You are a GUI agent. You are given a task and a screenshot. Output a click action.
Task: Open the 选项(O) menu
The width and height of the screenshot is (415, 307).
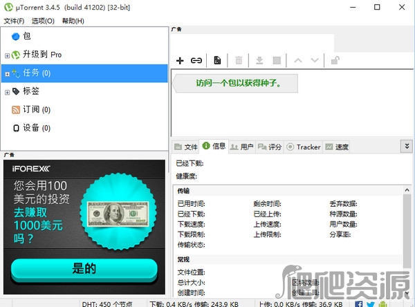[43, 21]
